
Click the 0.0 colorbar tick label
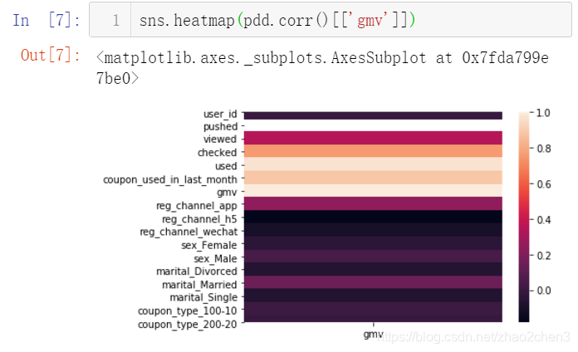tap(544, 291)
